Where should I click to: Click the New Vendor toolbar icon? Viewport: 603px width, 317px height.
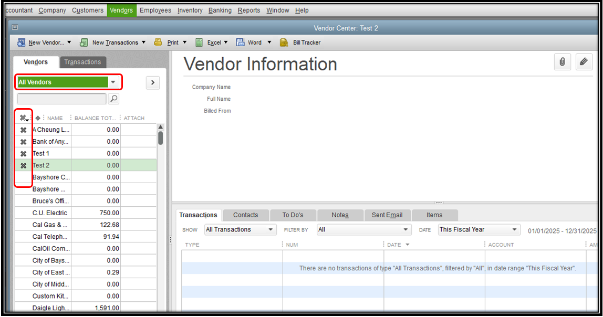[x=21, y=42]
